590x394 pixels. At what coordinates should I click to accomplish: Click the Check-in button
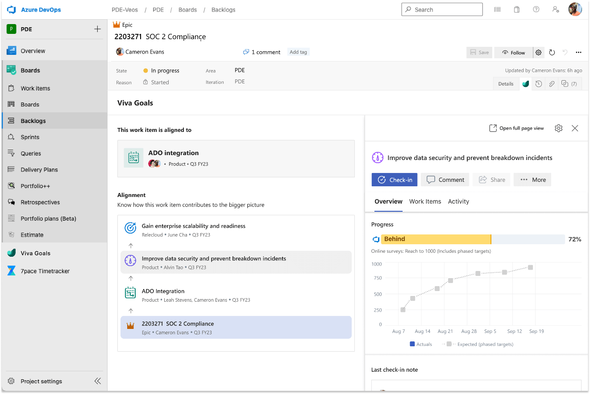pos(395,180)
